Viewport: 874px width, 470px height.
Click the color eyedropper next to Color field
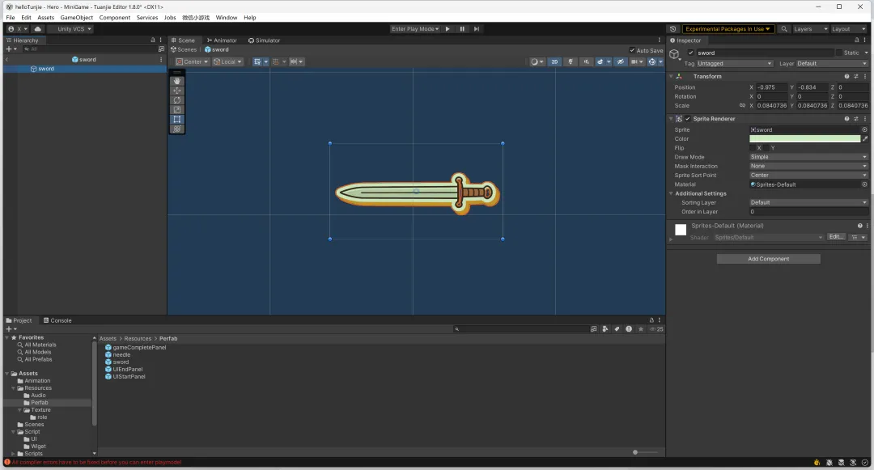[865, 139]
